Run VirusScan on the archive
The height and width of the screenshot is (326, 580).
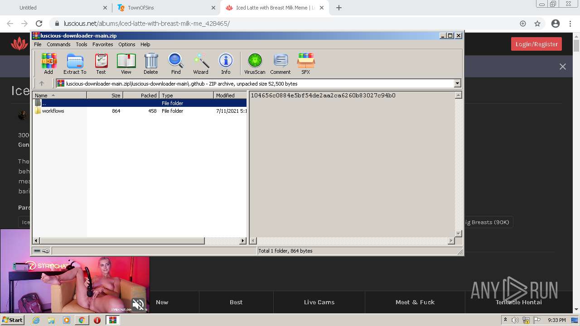[255, 63]
